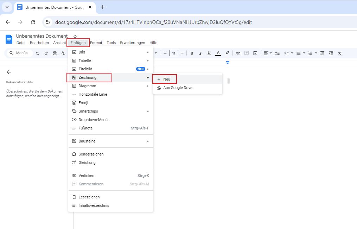
Task: Expand the Smartchips submenu
Action: point(110,111)
